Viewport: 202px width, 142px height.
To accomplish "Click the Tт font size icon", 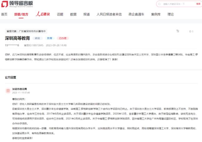I will pyautogui.click(x=178, y=31).
